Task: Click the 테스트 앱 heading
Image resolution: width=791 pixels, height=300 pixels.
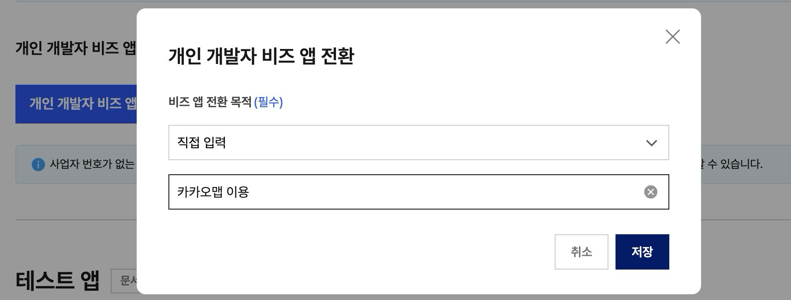Action: click(58, 281)
